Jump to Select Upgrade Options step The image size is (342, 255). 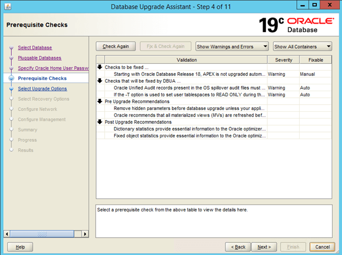(x=42, y=89)
